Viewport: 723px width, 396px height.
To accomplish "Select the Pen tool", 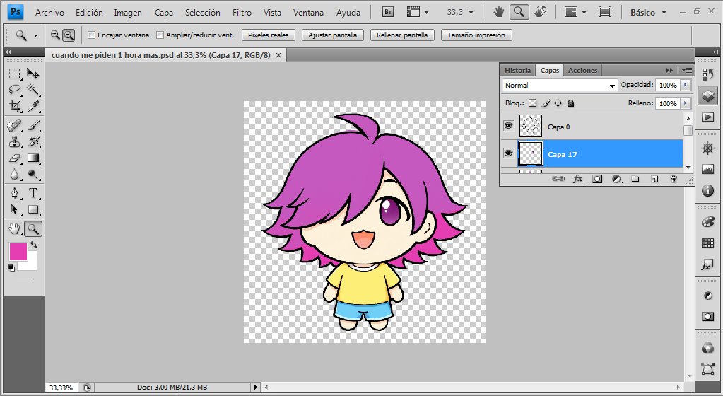I will (x=15, y=193).
